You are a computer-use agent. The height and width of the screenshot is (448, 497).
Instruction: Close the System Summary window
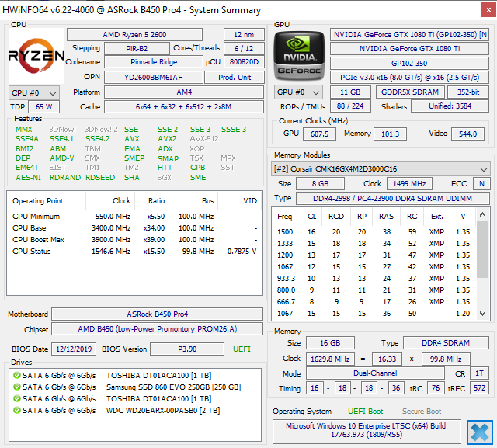[x=488, y=10]
